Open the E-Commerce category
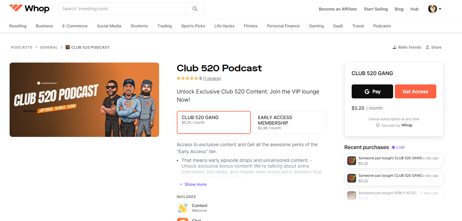This screenshot has width=462, height=221. pyautogui.click(x=75, y=26)
